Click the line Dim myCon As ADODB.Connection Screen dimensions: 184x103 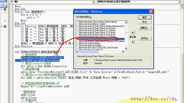click(x=42, y=58)
